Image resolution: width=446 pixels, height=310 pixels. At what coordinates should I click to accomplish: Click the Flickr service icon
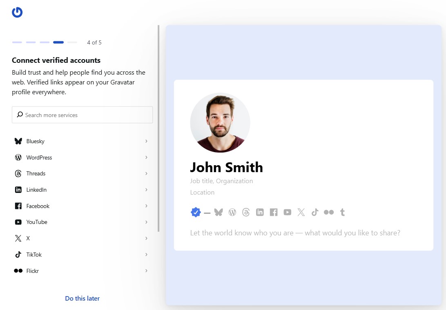click(18, 270)
